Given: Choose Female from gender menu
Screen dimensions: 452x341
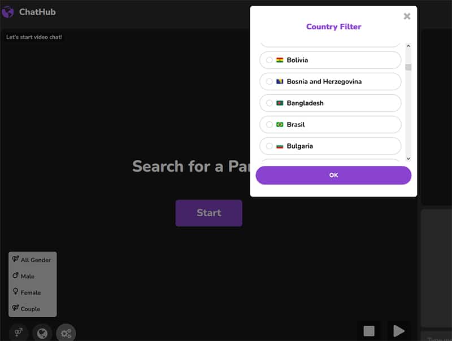Looking at the screenshot, I should [x=27, y=292].
